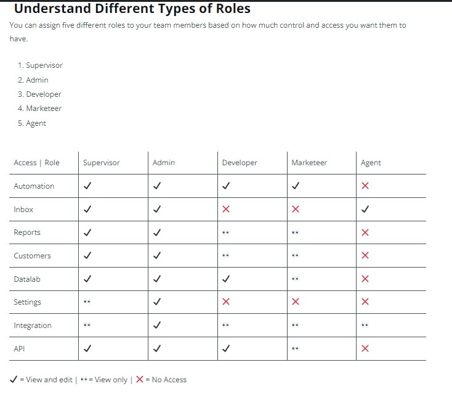The height and width of the screenshot is (402, 452).
Task: Click the Agent item in the numbered list
Action: 36,123
